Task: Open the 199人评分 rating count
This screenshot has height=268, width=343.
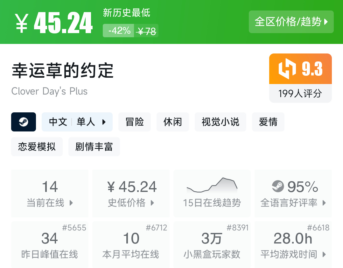Action: (300, 94)
